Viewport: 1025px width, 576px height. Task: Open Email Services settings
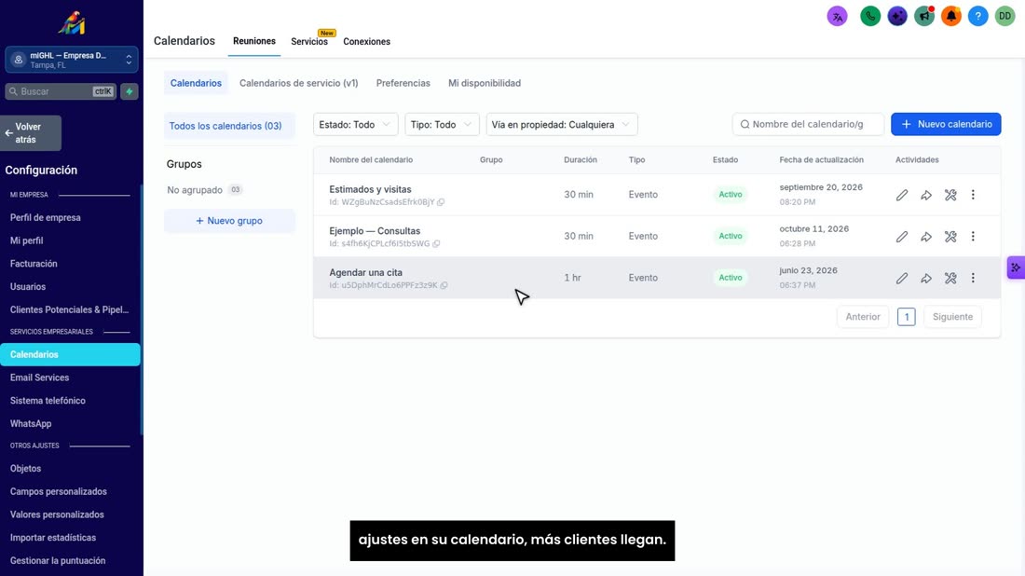(x=39, y=377)
